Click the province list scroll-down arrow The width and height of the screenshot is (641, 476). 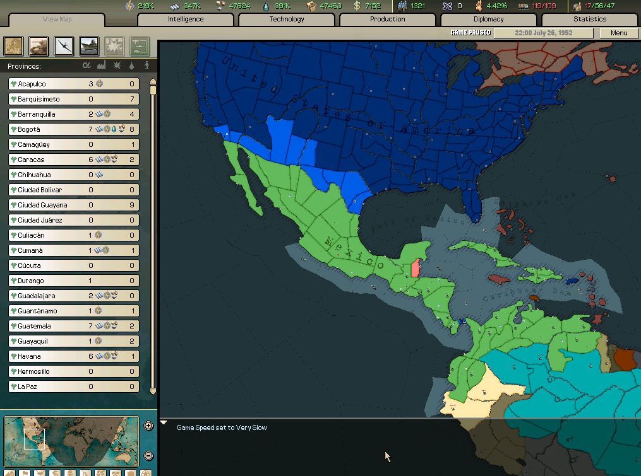pos(153,391)
